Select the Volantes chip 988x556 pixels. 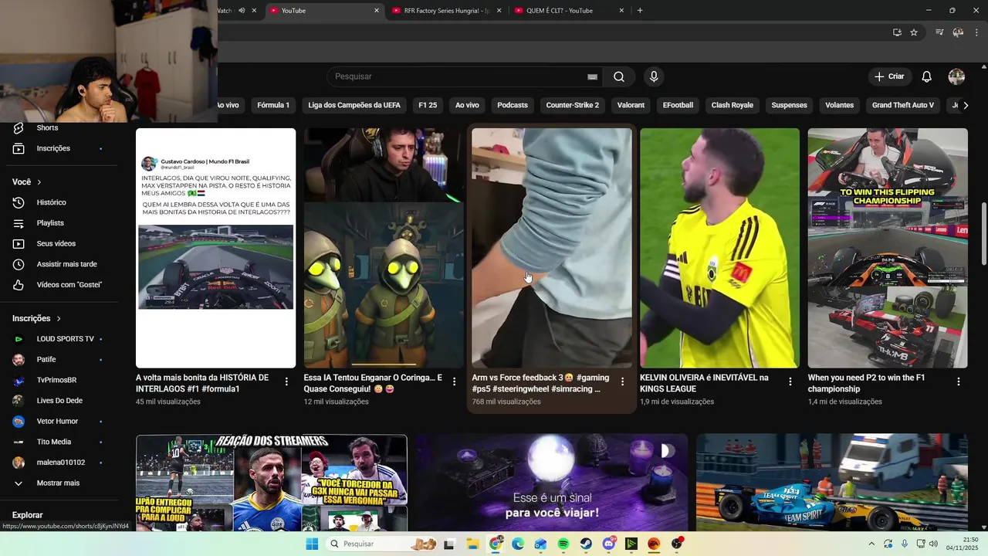[x=840, y=105]
